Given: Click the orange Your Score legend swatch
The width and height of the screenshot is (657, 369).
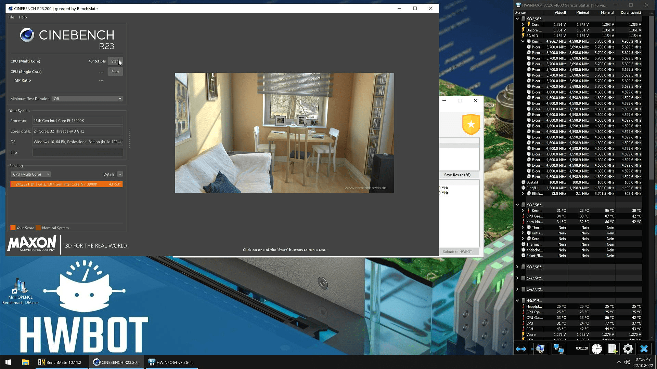Looking at the screenshot, I should [x=13, y=228].
